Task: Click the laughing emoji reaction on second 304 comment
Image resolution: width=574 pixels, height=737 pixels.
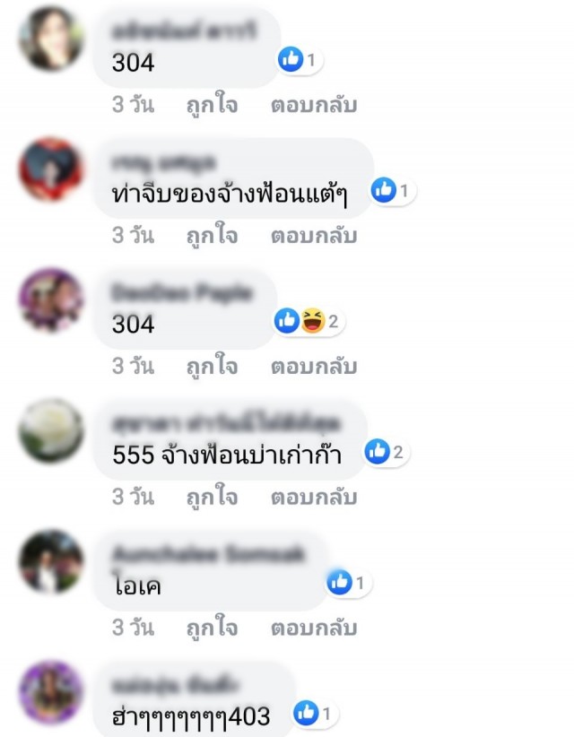Action: (x=313, y=321)
